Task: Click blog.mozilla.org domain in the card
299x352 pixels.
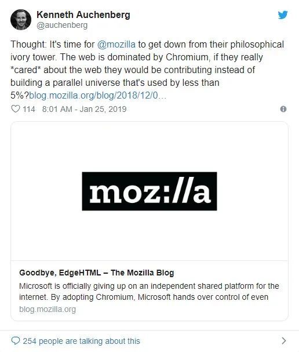Action: click(48, 309)
